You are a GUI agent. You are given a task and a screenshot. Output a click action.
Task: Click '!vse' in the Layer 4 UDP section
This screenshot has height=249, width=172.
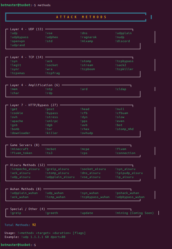point(49,33)
